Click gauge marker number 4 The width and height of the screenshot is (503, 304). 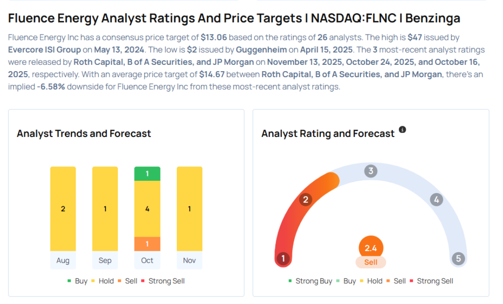[x=436, y=199]
